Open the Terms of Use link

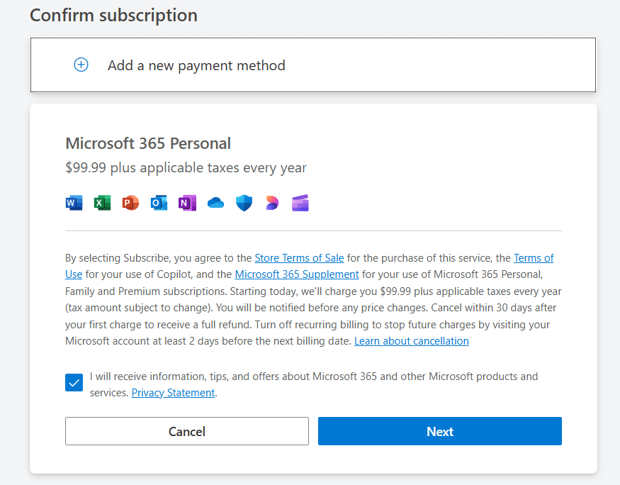[x=533, y=258]
